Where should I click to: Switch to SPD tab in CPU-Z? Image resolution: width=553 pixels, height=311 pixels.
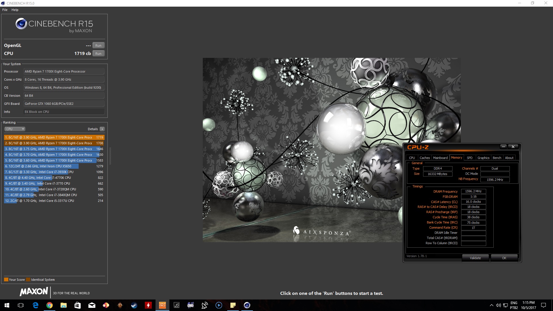point(469,158)
